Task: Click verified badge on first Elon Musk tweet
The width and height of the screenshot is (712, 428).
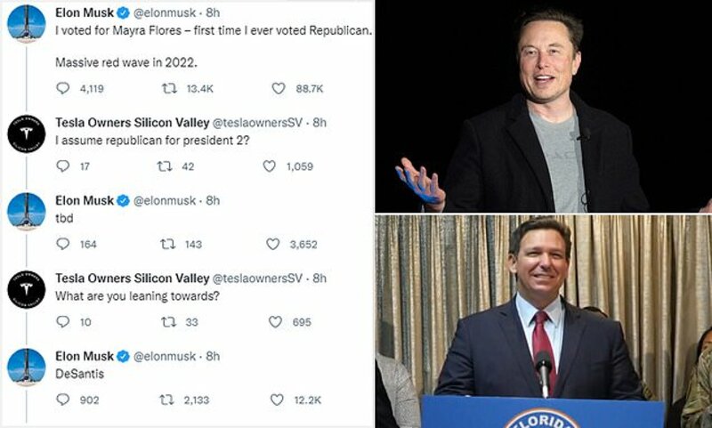Action: point(123,13)
